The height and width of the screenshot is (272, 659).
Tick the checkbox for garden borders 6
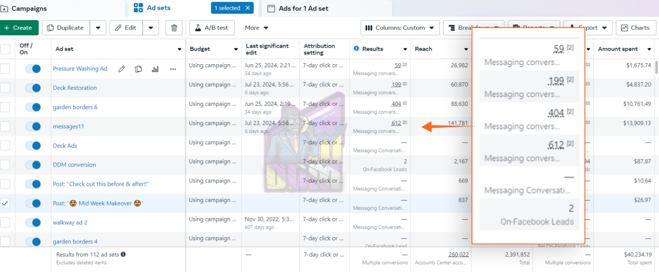(5, 107)
